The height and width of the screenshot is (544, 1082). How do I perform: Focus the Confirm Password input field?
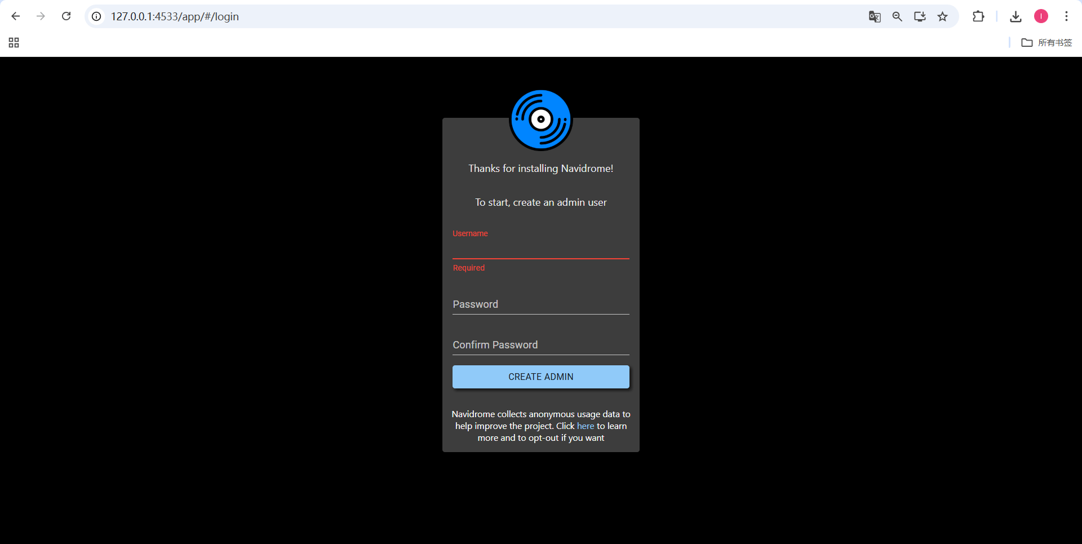tap(541, 345)
